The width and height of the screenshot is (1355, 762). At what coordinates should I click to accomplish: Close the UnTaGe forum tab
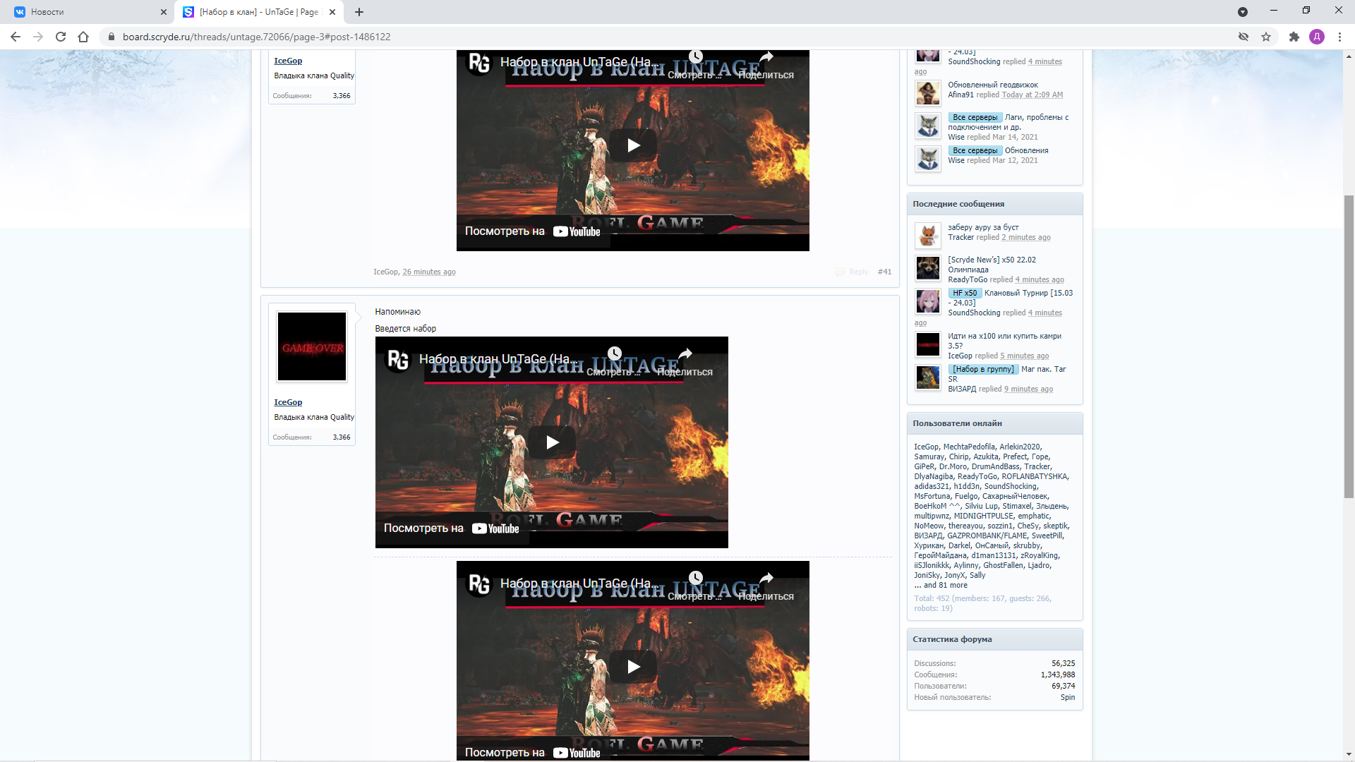click(x=332, y=12)
